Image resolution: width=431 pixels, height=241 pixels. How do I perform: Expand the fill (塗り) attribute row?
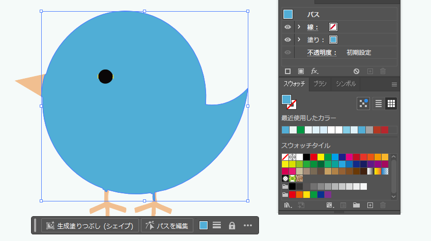[x=299, y=40]
